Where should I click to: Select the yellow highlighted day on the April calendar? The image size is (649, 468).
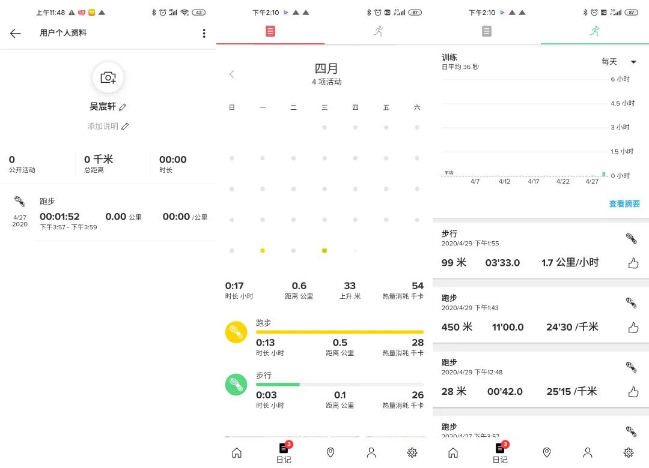click(x=263, y=250)
